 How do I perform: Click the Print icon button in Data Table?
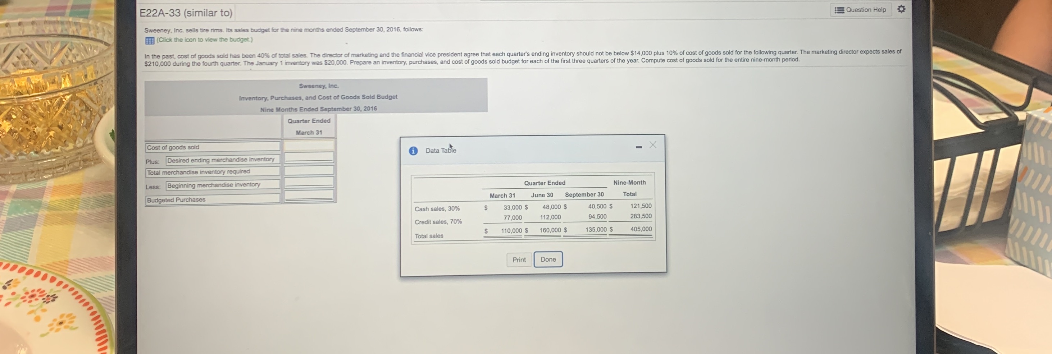tap(519, 260)
